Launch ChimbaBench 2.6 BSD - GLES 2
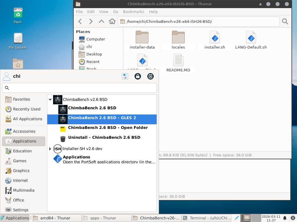297x222 pixels. (x=102, y=119)
